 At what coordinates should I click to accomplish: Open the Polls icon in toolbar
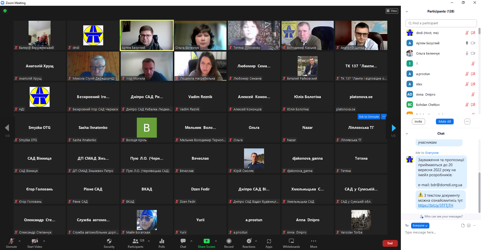pos(162,241)
